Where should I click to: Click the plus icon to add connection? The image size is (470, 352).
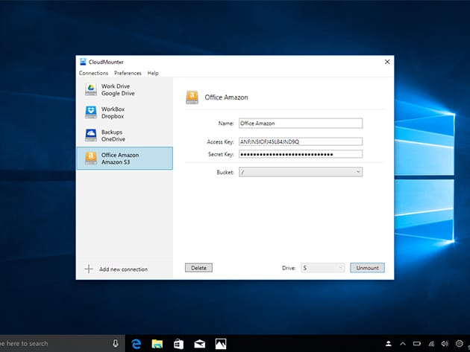point(88,269)
